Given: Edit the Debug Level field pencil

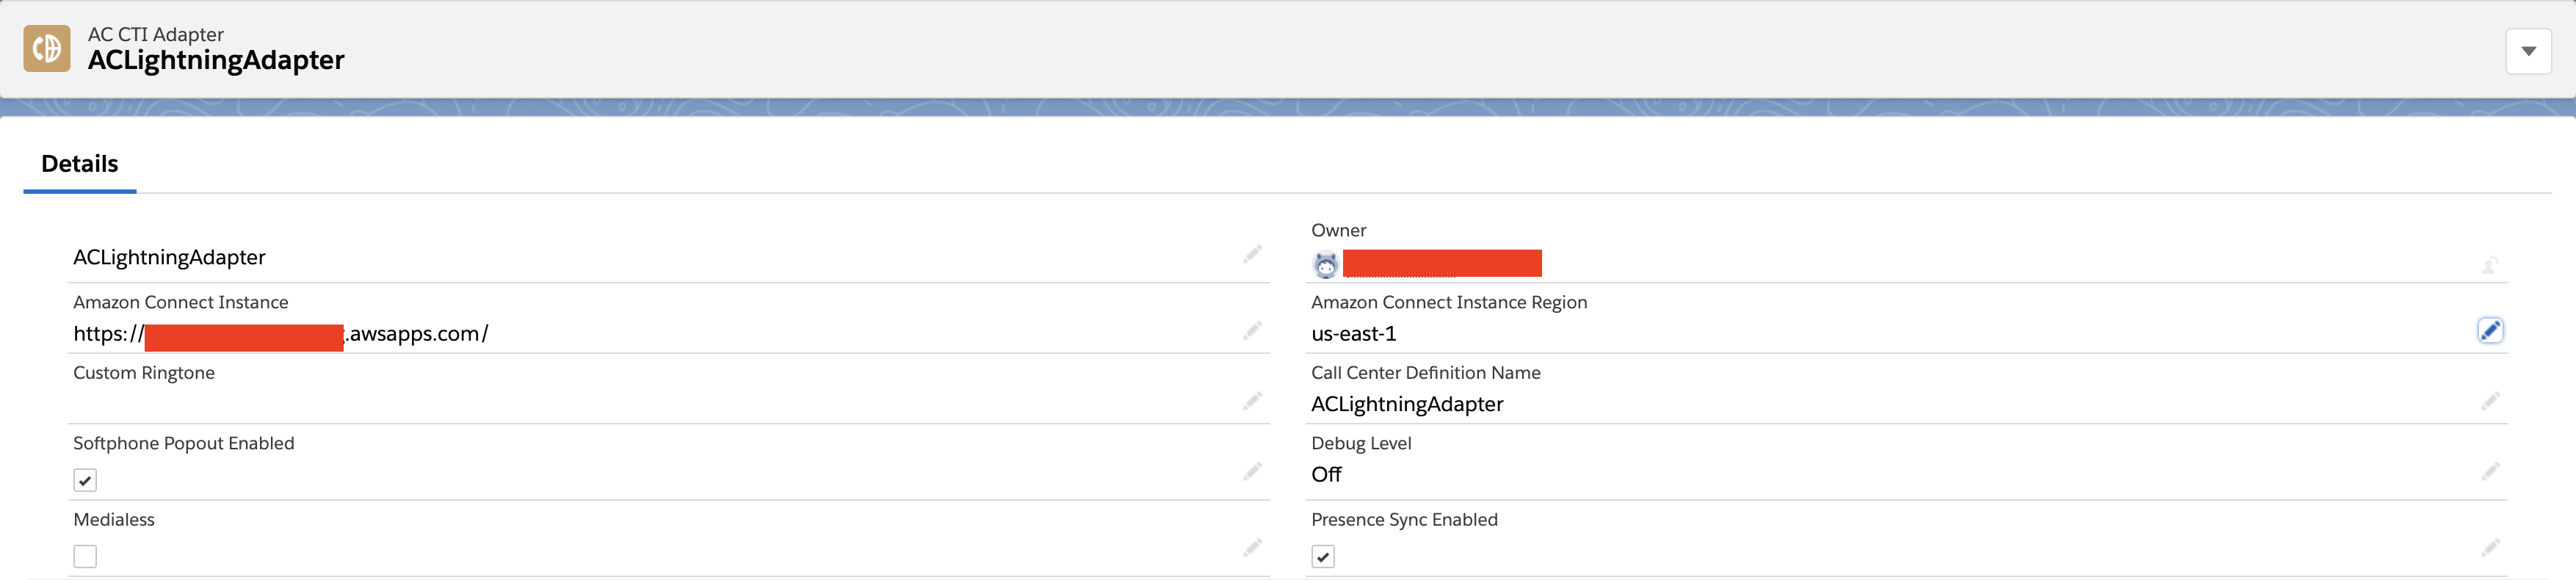Looking at the screenshot, I should [x=2490, y=472].
